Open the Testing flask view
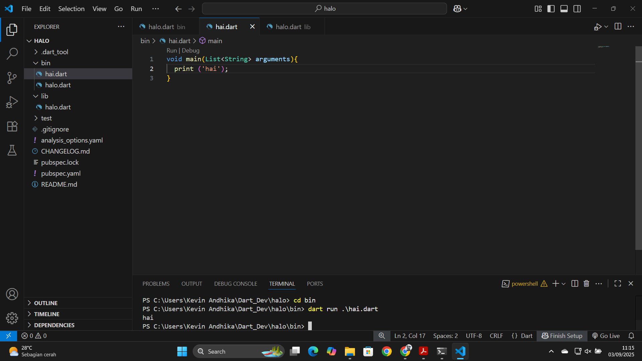Viewport: 642px width, 361px height. point(12,151)
